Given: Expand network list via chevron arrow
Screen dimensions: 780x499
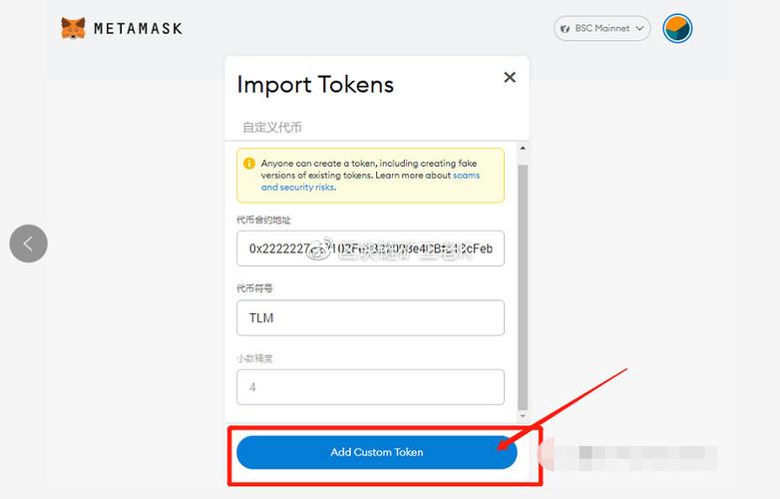Looking at the screenshot, I should click(639, 29).
